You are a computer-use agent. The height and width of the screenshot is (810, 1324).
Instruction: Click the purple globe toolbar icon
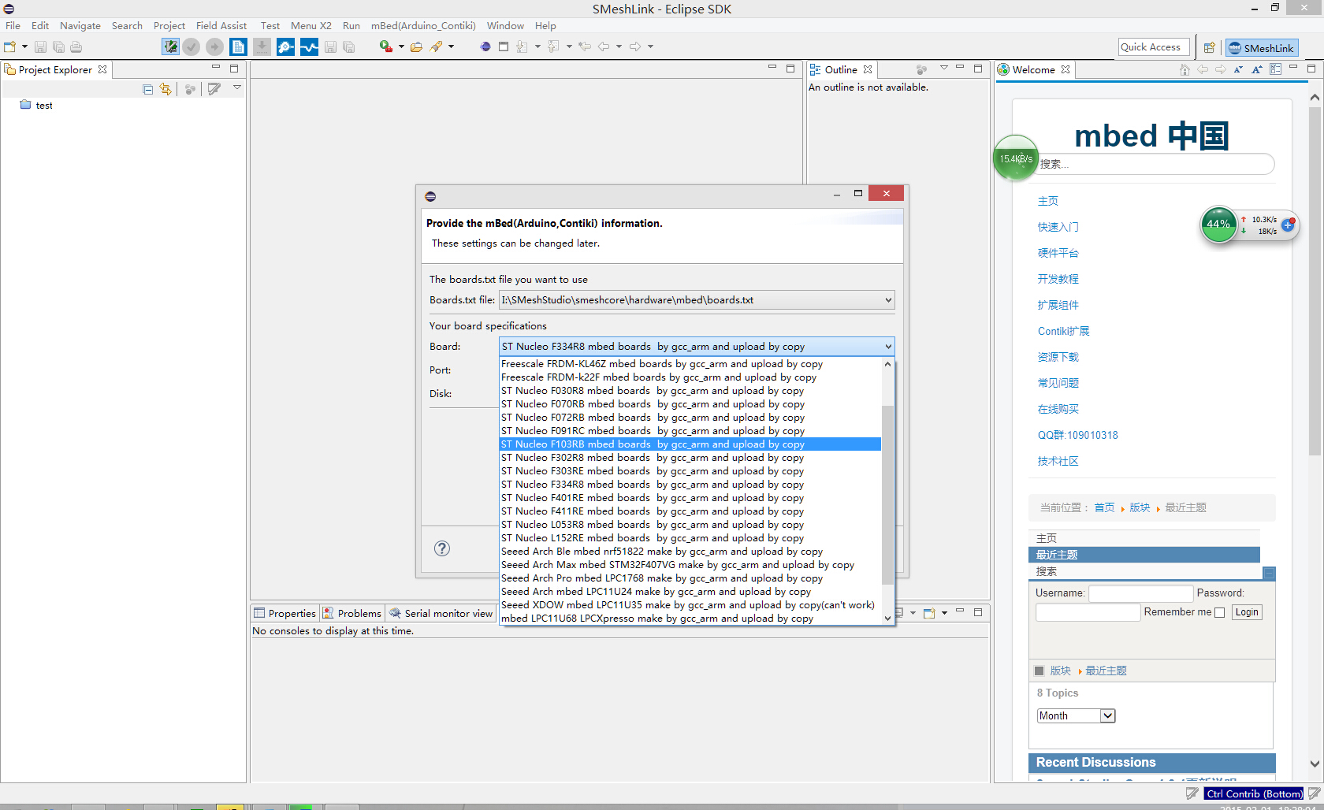click(485, 47)
